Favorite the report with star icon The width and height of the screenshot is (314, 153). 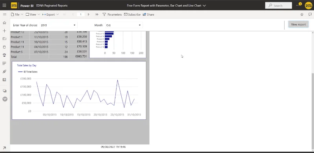coord(302,14)
